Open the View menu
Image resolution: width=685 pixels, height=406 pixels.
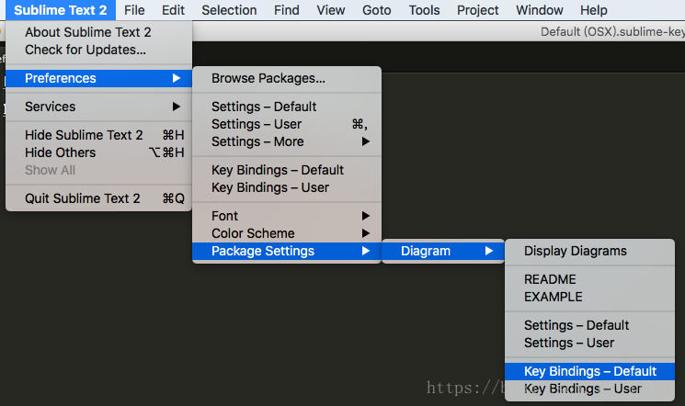click(331, 10)
